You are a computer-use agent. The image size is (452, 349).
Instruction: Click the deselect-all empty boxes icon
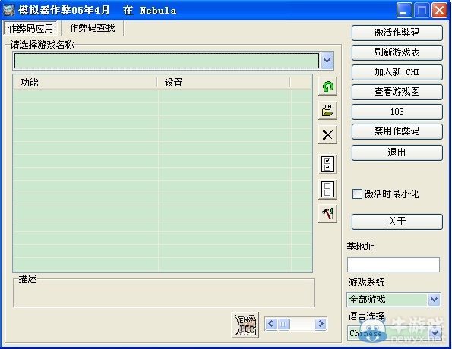pos(327,189)
